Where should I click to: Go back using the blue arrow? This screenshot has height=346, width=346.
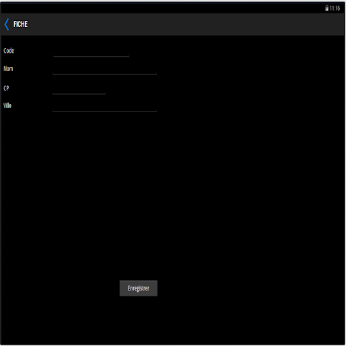7,24
